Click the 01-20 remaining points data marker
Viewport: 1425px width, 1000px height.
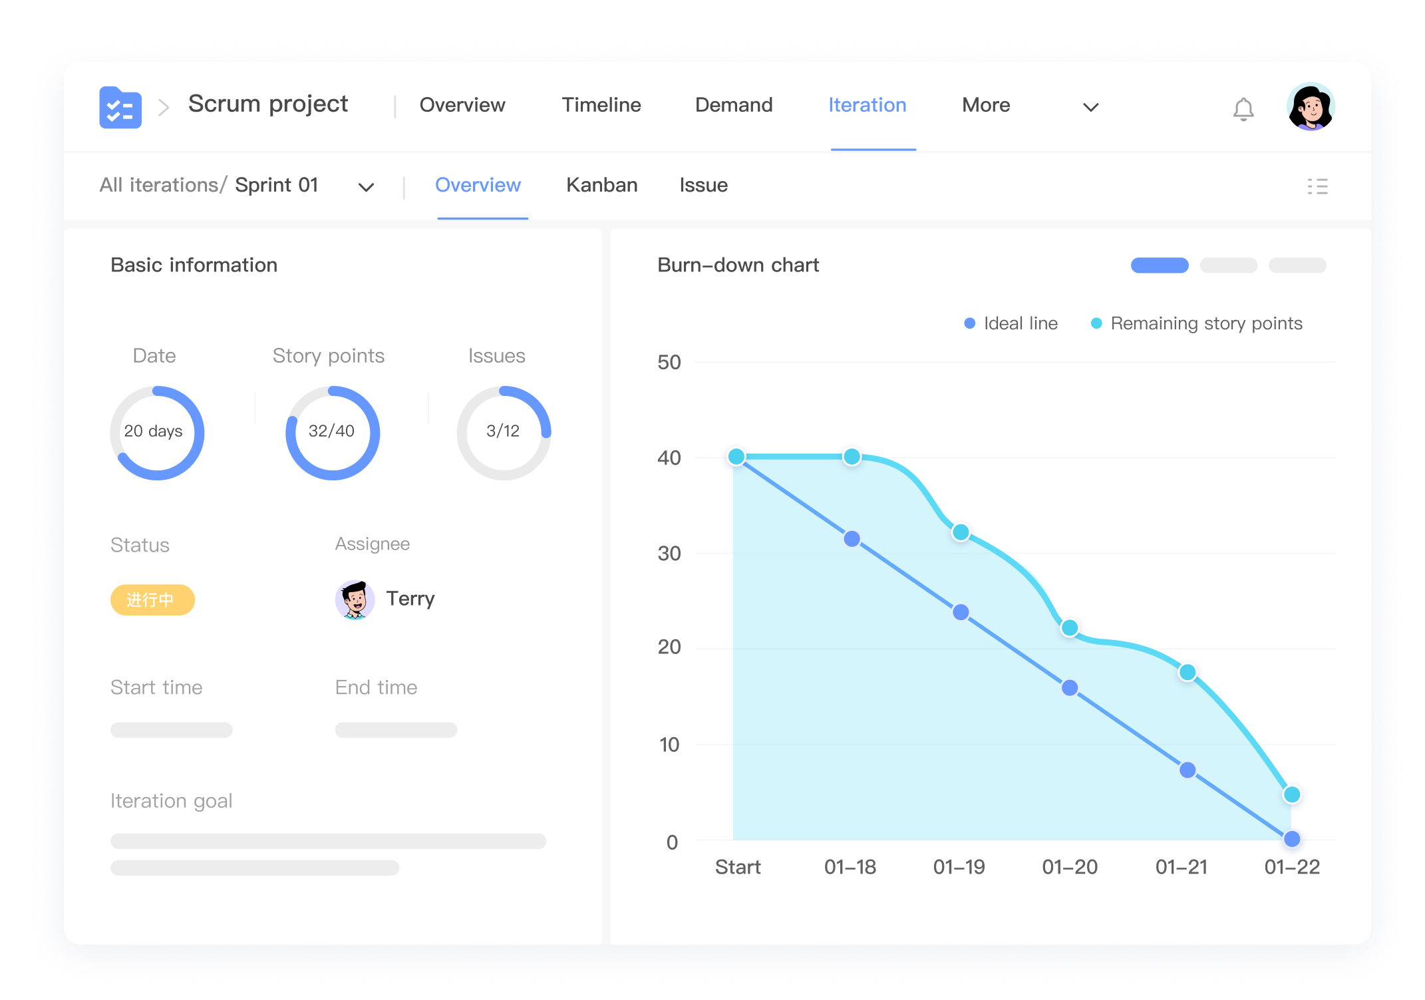click(x=1069, y=627)
